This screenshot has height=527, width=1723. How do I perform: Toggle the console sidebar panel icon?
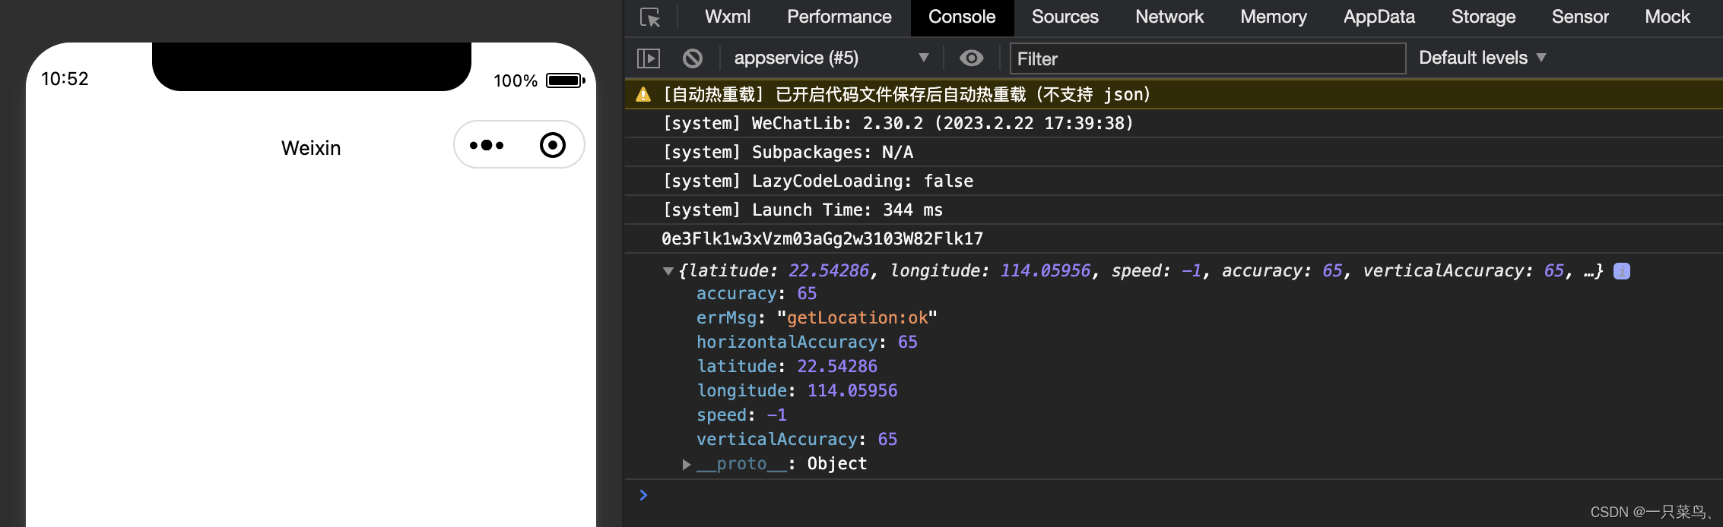pyautogui.click(x=649, y=58)
